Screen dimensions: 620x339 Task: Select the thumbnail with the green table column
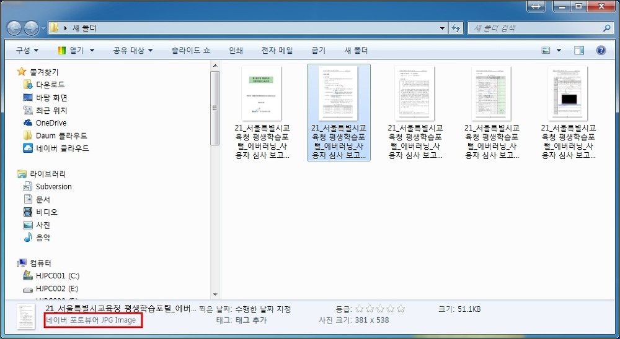492,93
